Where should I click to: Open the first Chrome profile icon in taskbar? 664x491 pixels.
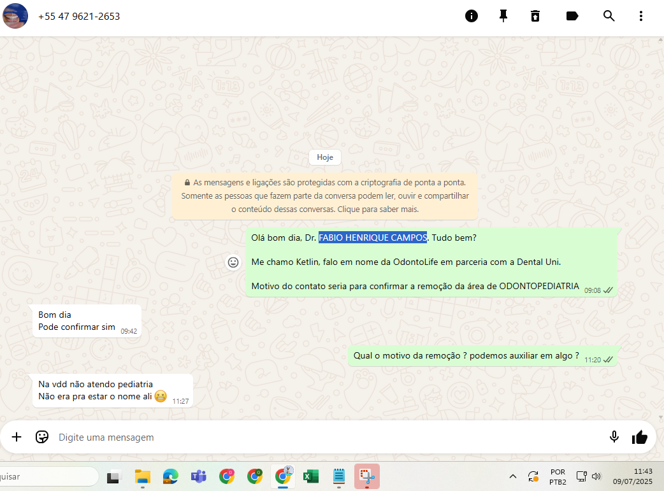click(x=227, y=476)
